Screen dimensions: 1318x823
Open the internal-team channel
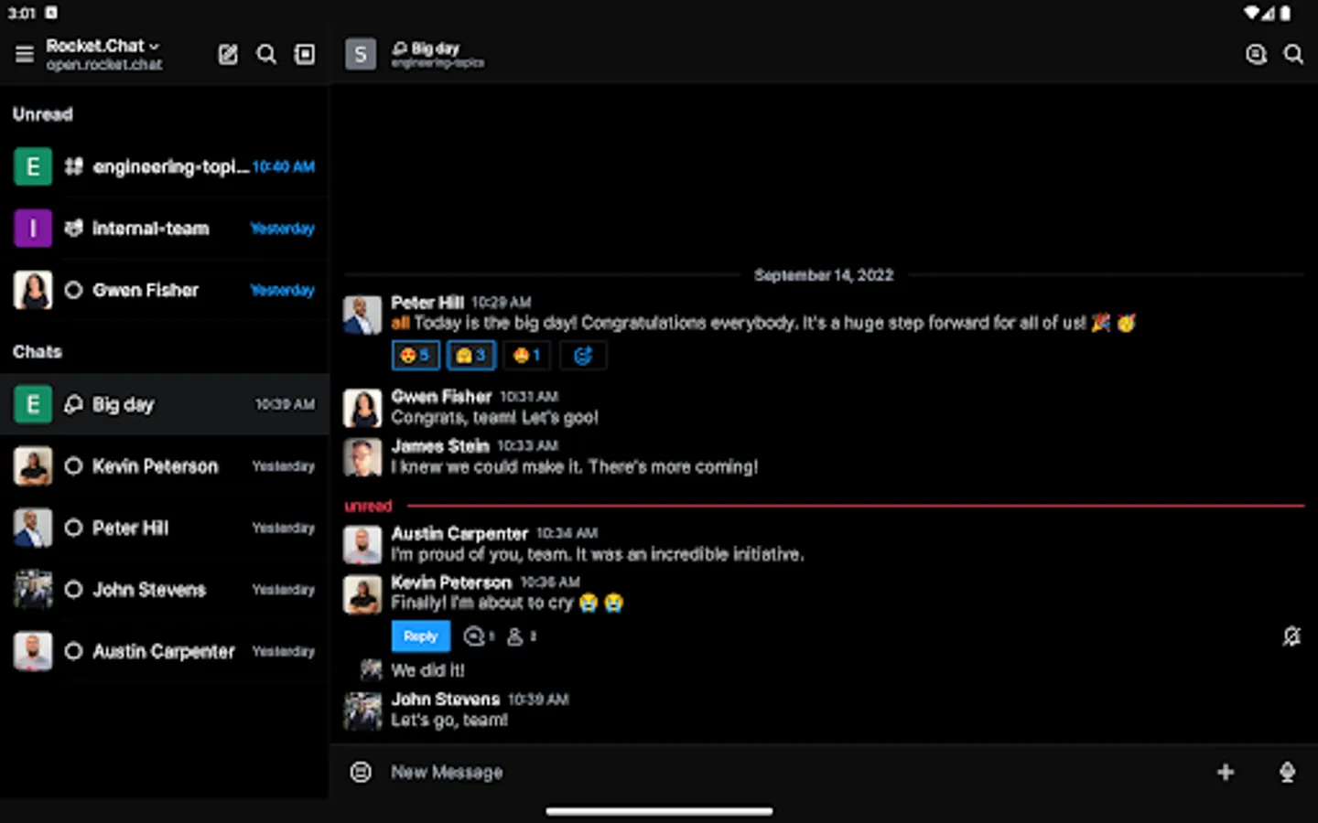point(165,229)
